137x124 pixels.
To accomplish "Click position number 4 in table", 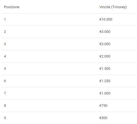I will click(5, 56).
